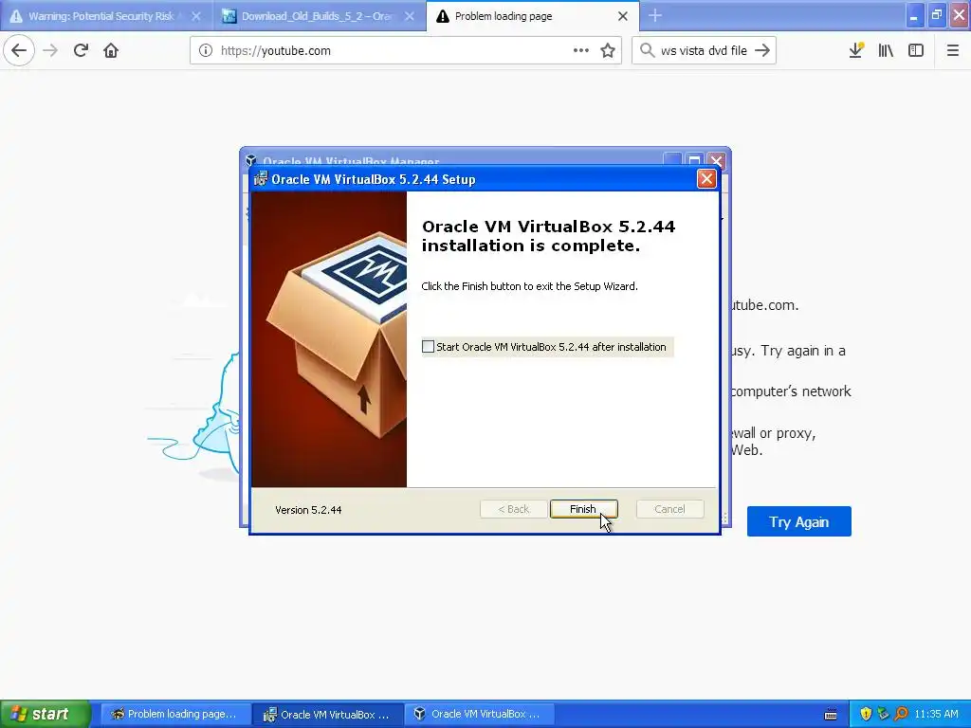The image size is (971, 728).
Task: Click the network connection tray icon
Action: tap(883, 714)
